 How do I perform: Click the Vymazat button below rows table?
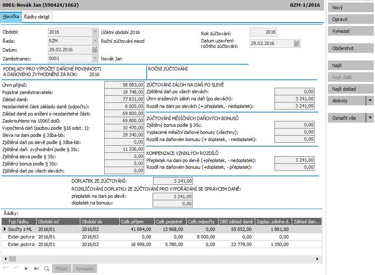pyautogui.click(x=85, y=269)
